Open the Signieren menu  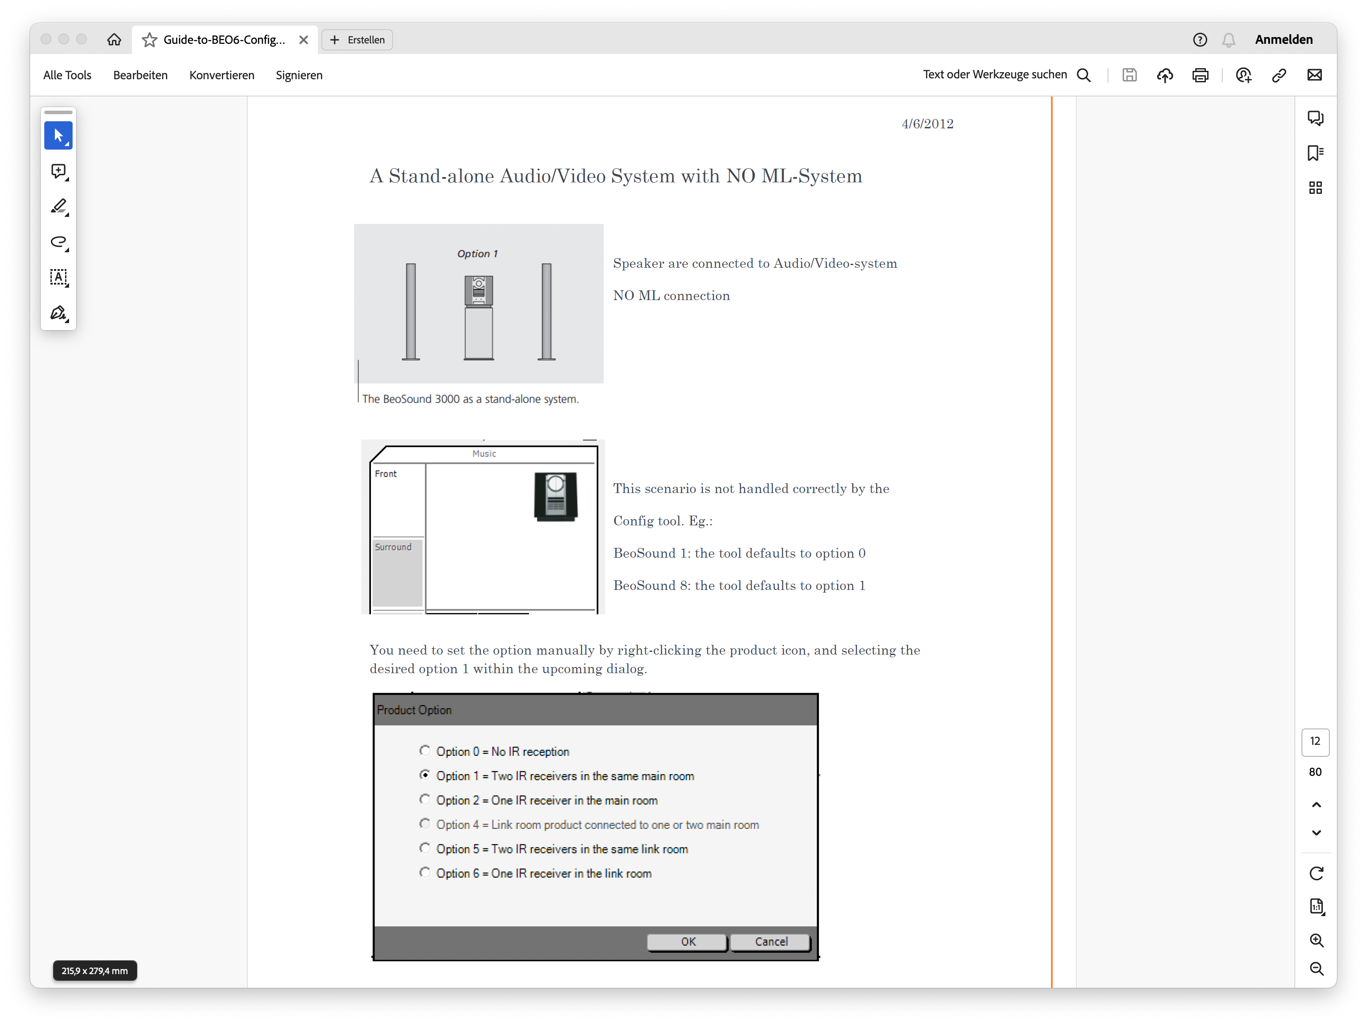(299, 75)
